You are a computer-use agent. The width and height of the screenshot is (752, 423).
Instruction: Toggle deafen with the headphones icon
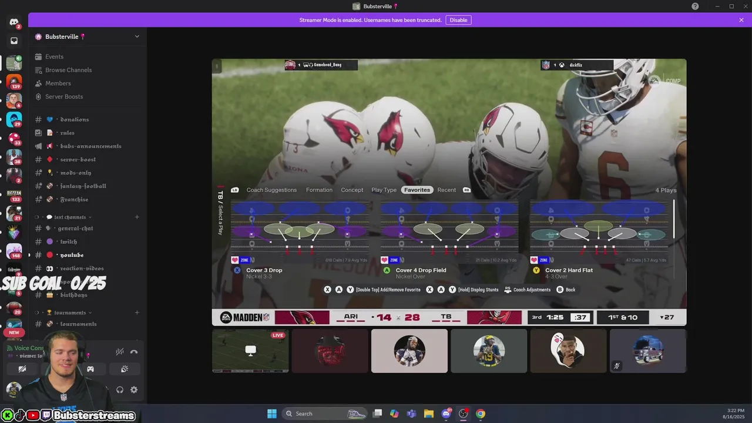click(x=120, y=390)
